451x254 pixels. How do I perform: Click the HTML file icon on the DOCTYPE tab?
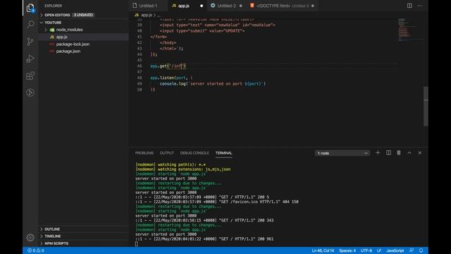click(252, 6)
